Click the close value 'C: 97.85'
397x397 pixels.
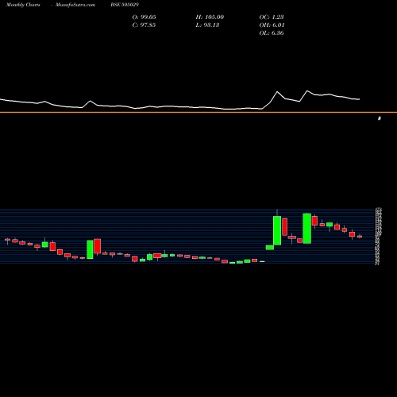(144, 25)
